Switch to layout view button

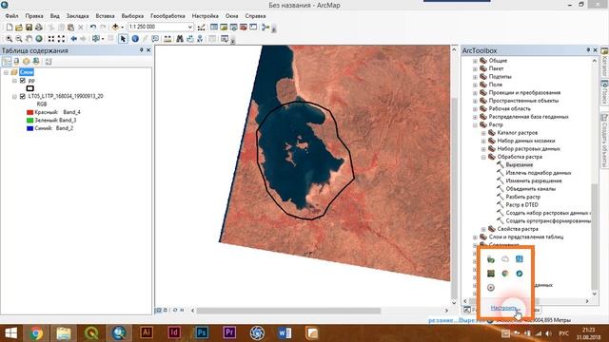(x=166, y=311)
